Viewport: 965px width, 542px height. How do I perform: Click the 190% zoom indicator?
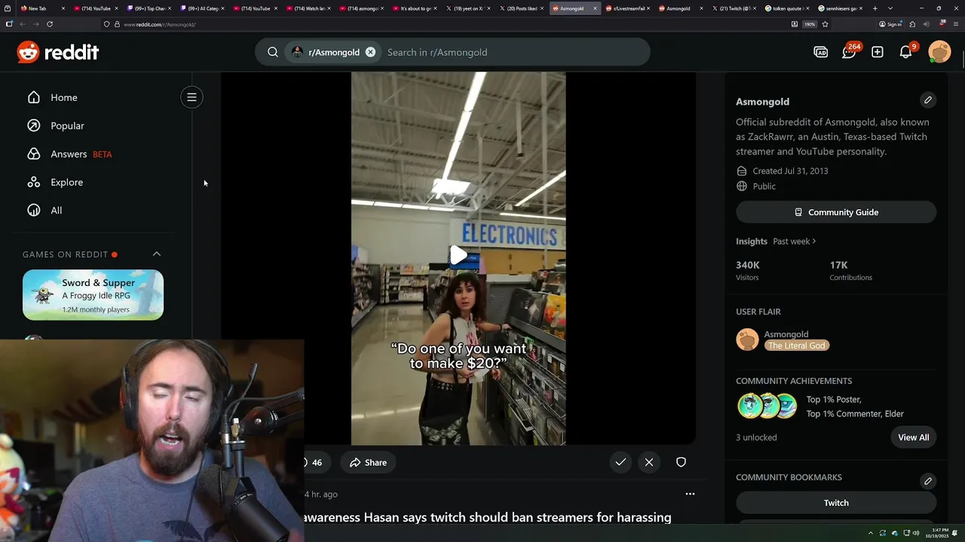point(809,24)
